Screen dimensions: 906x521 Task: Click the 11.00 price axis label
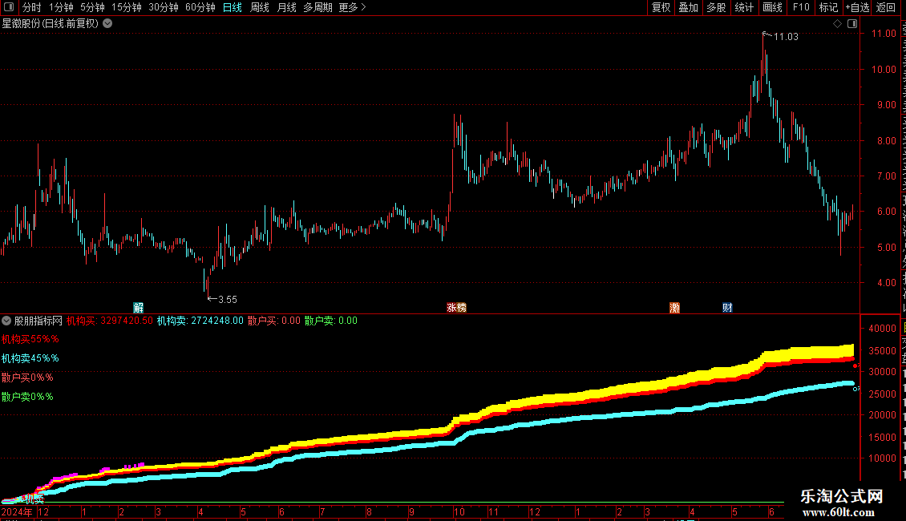(x=884, y=34)
